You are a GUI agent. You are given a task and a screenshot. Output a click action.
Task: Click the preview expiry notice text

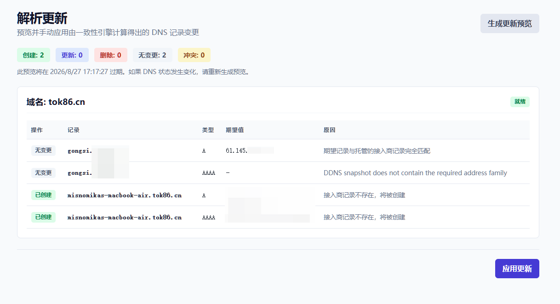pyautogui.click(x=134, y=72)
